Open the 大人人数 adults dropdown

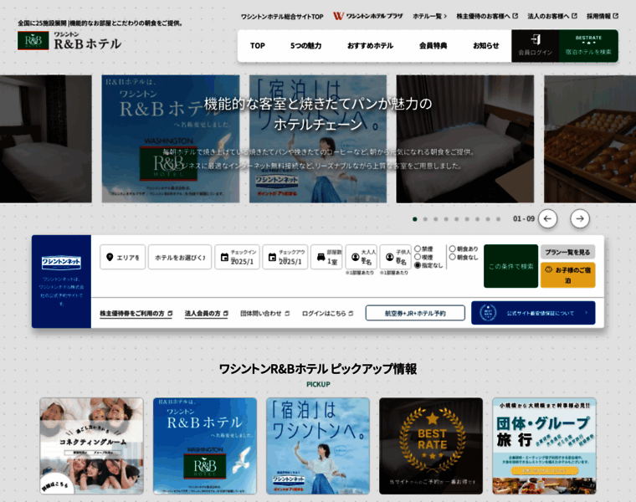pyautogui.click(x=362, y=257)
